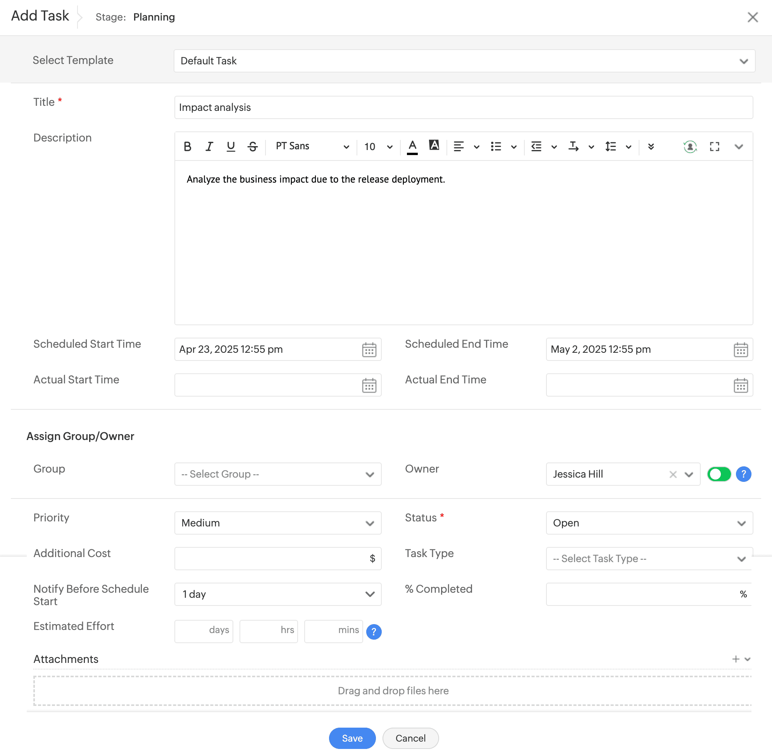Screen dimensions: 772x754
Task: Click the help icon beside Estimated Effort
Action: 374,631
